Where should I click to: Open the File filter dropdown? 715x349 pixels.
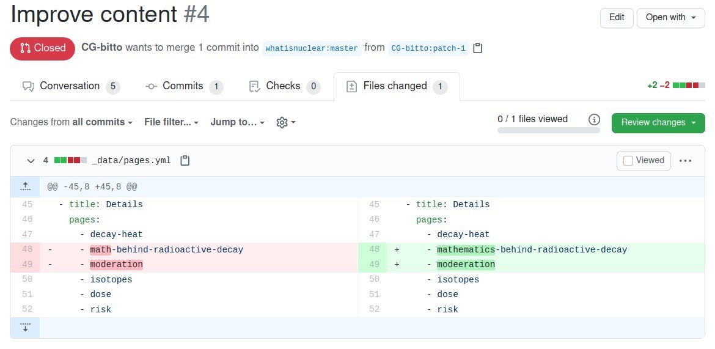click(172, 122)
